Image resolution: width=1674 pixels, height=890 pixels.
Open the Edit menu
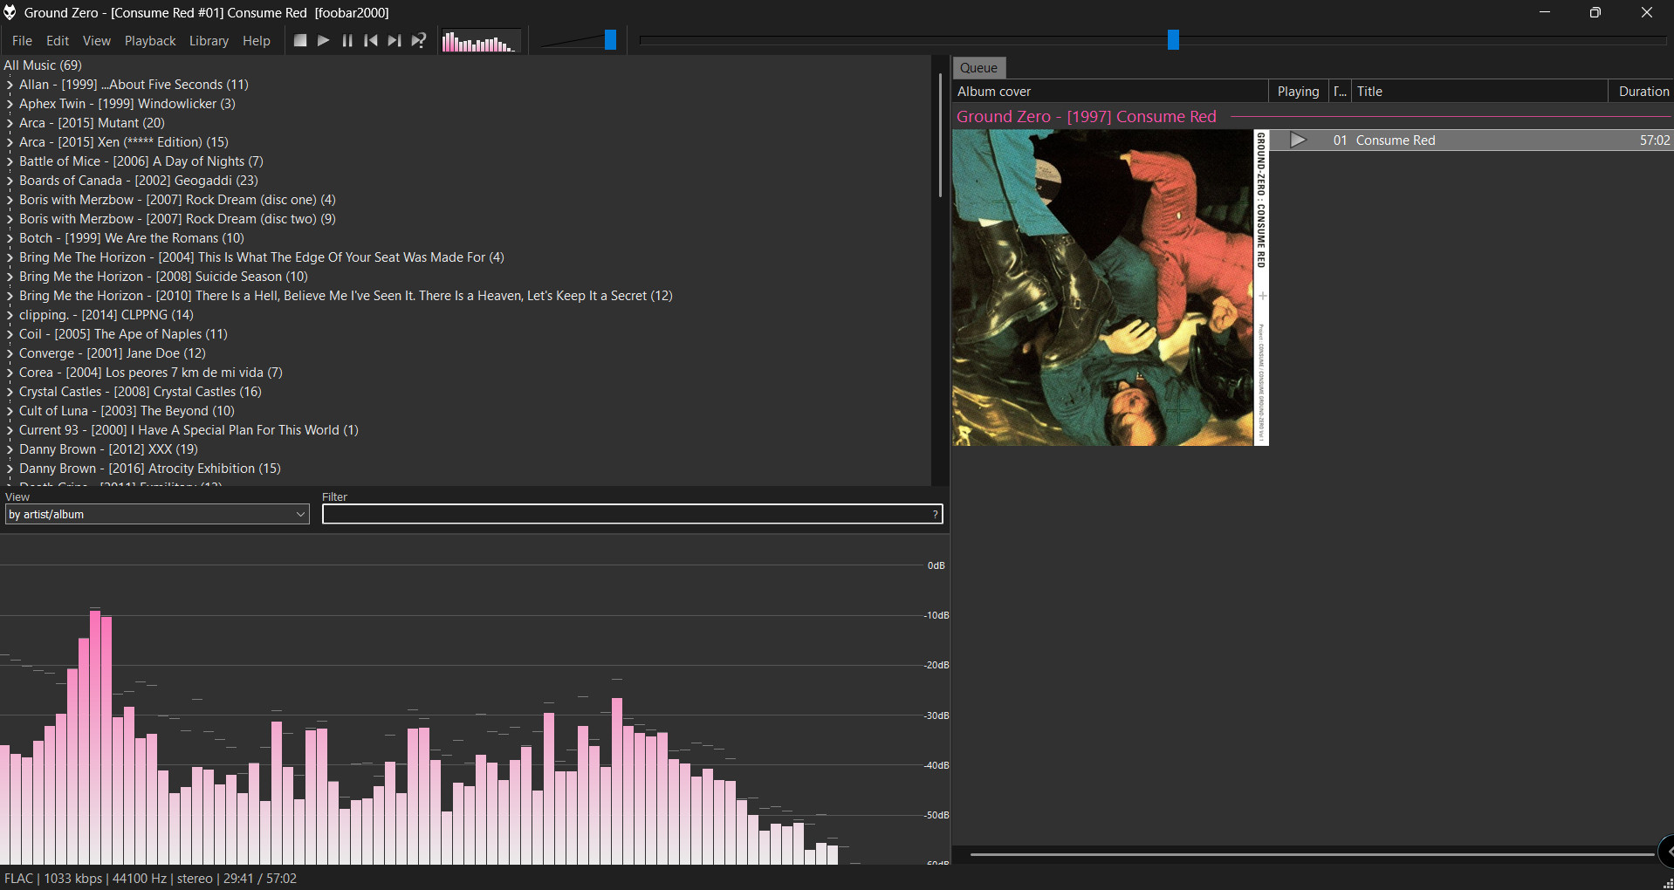click(x=58, y=41)
